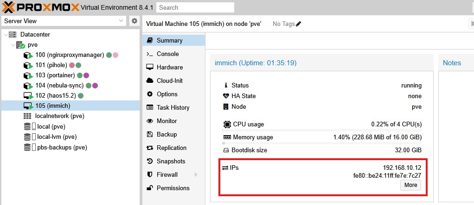
Task: Click the Search input field
Action: (195, 7)
